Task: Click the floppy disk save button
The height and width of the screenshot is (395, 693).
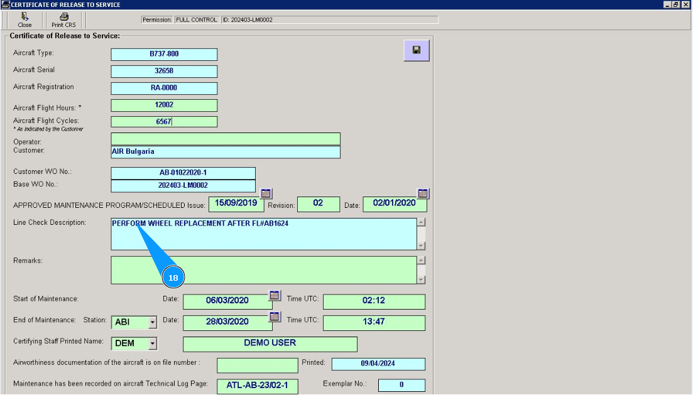Action: pyautogui.click(x=416, y=50)
